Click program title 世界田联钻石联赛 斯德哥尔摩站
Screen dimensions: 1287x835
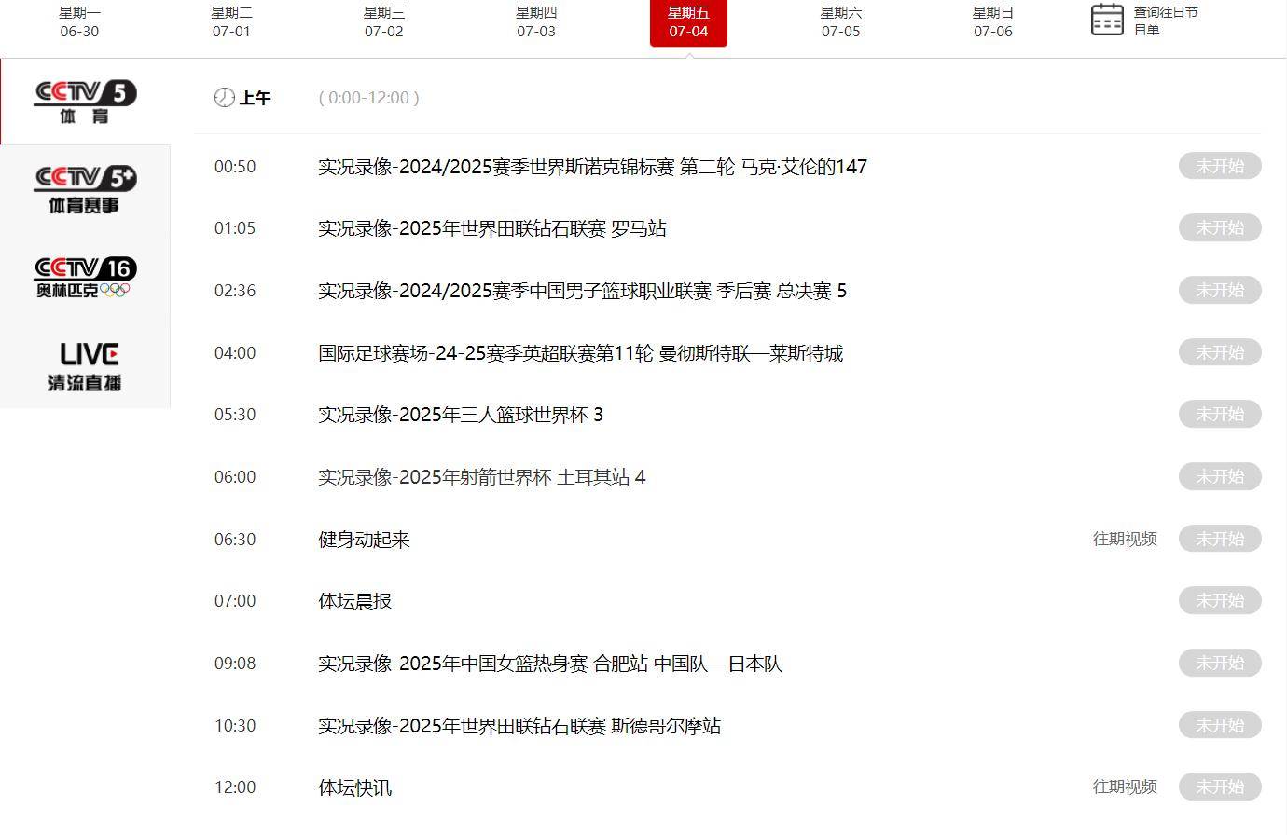click(519, 726)
